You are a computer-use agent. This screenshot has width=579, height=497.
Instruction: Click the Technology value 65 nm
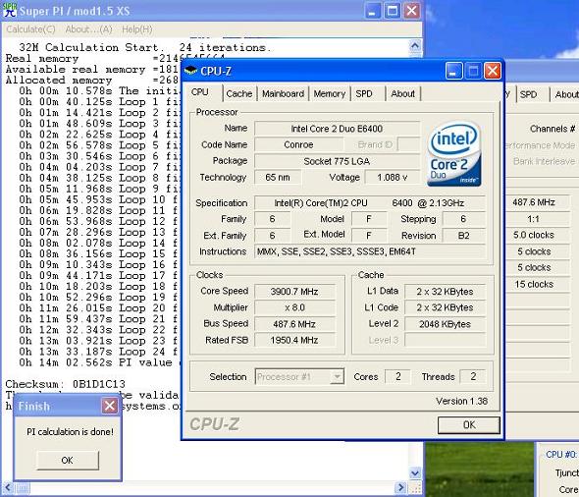(278, 178)
